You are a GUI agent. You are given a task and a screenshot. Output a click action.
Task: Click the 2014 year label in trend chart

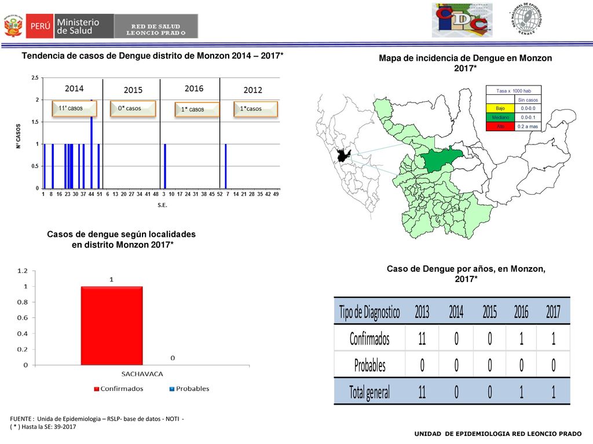(74, 88)
